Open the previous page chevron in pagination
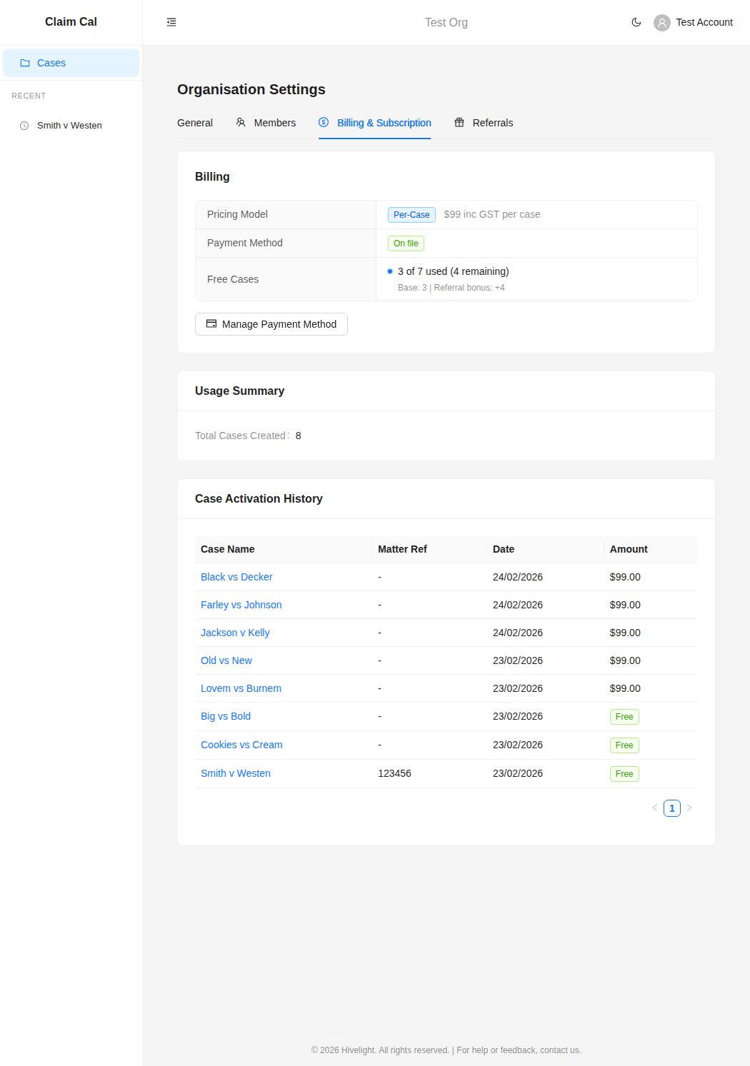The width and height of the screenshot is (750, 1066). tap(654, 808)
